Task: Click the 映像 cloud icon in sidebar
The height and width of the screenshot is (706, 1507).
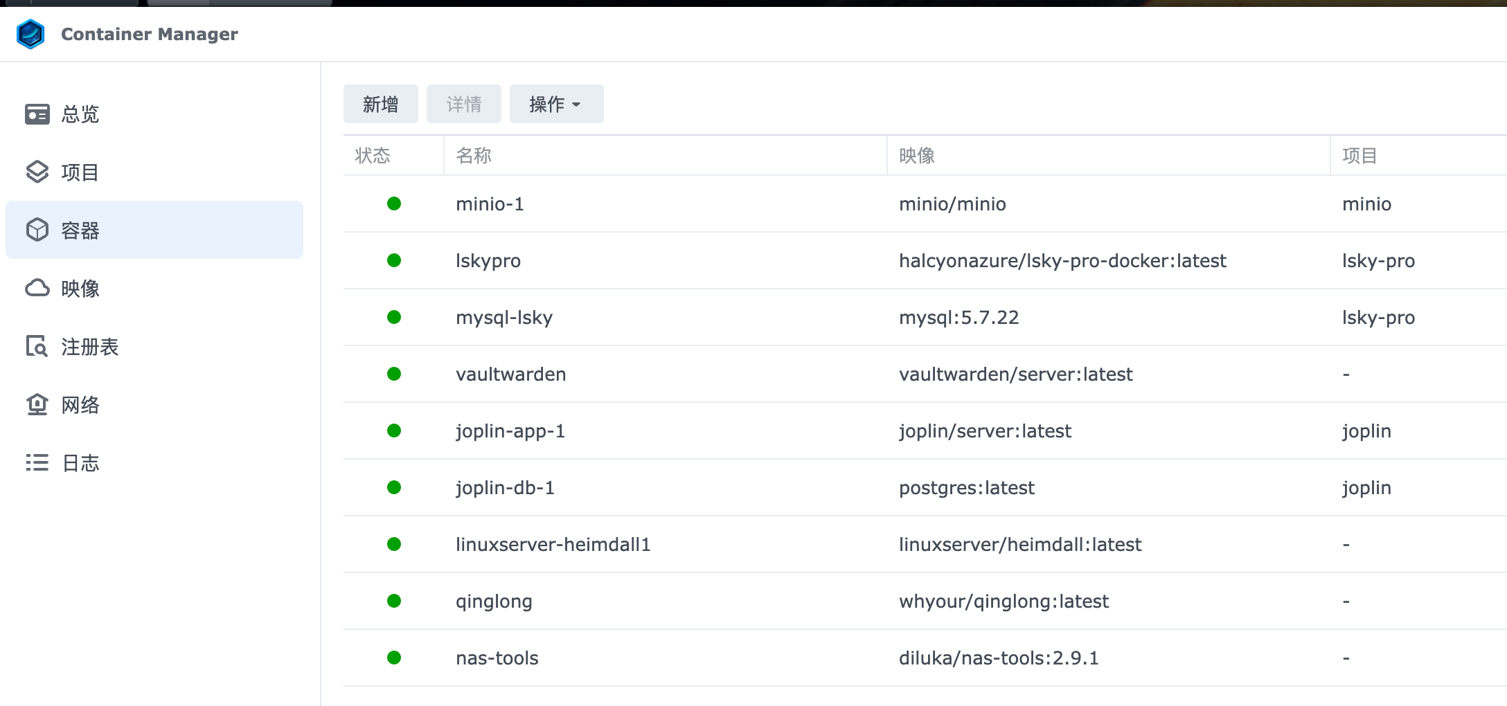Action: [37, 288]
